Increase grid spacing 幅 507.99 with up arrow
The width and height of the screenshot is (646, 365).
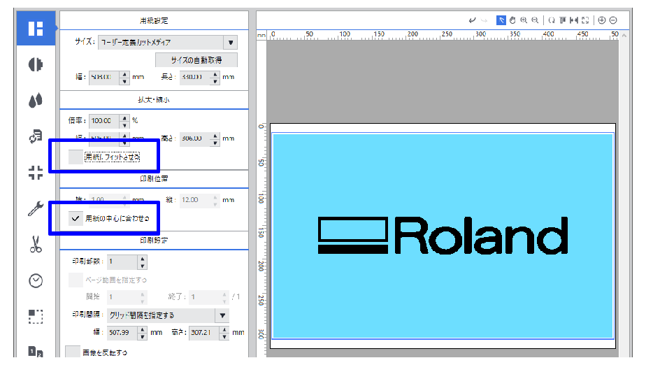pos(142,329)
